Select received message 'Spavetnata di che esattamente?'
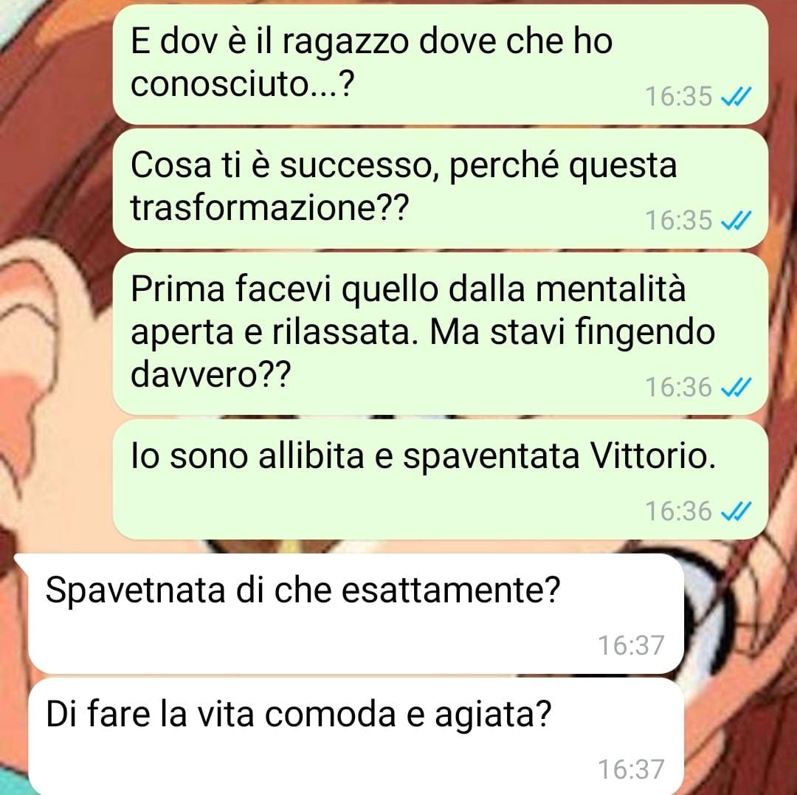Viewport: 797px width, 795px height. point(356,614)
